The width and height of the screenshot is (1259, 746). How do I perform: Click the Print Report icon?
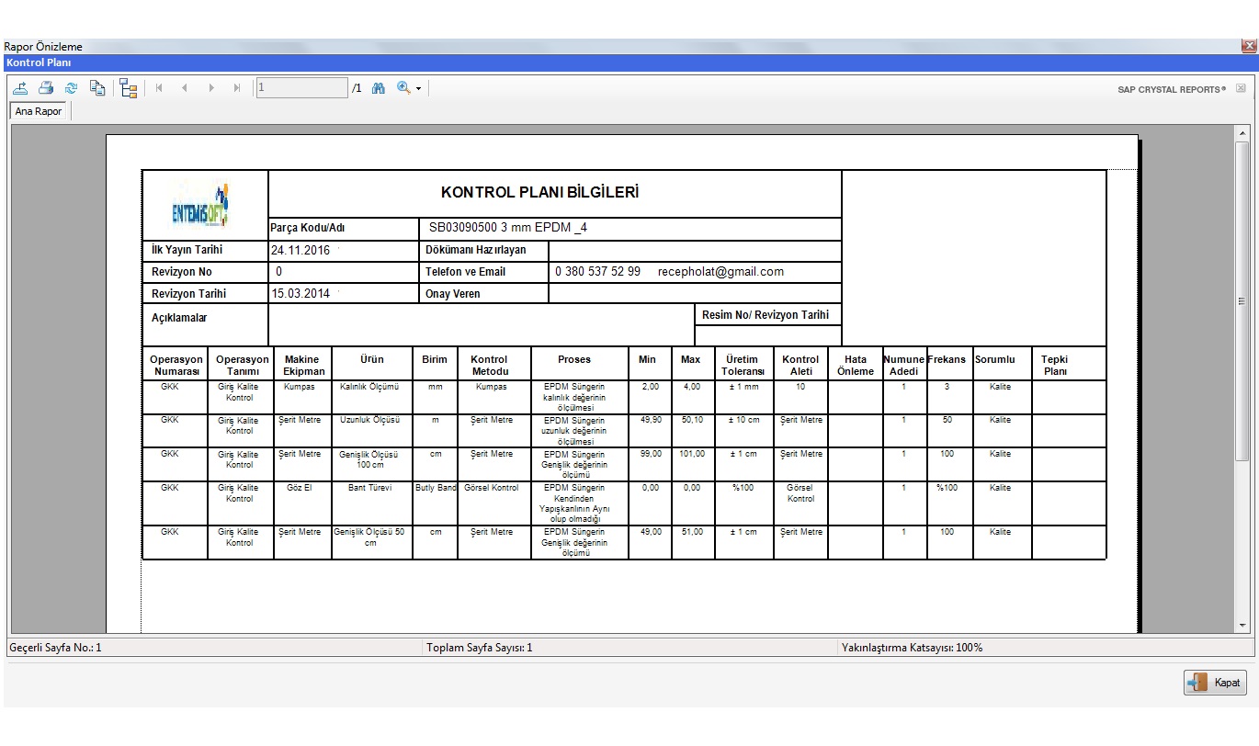tap(46, 88)
